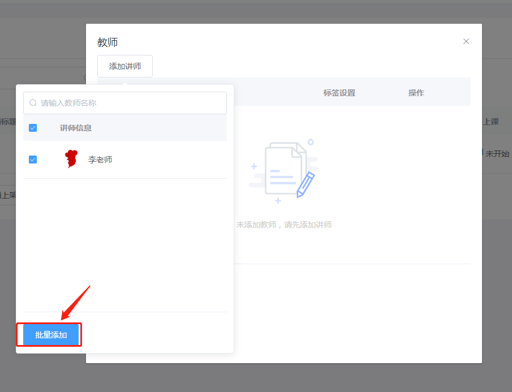This screenshot has height=392, width=512.
Task: Click the magnifier icon in the teacher search box
Action: click(33, 103)
